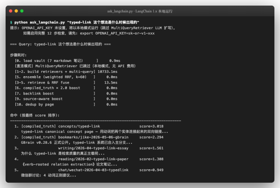Click the Query typed-link header line
The height and width of the screenshot is (188, 280).
(x=60, y=44)
